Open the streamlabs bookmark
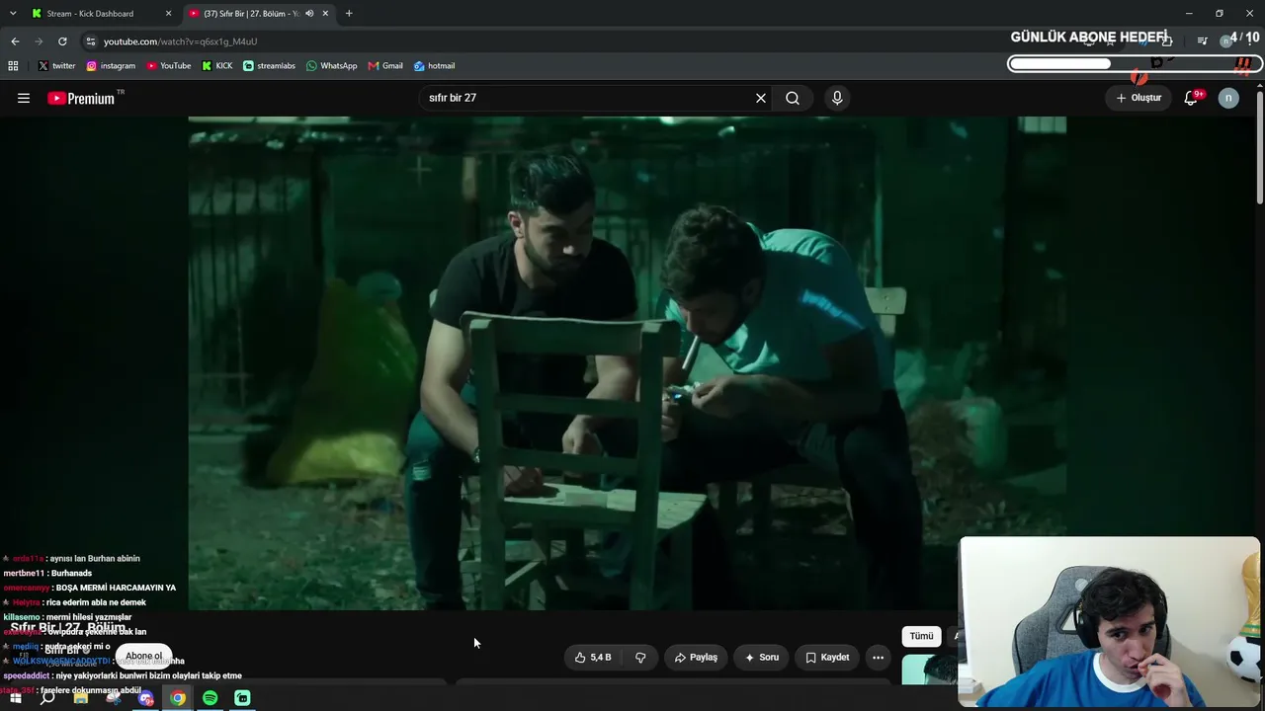Screen dimensions: 1265x711 (x=270, y=66)
